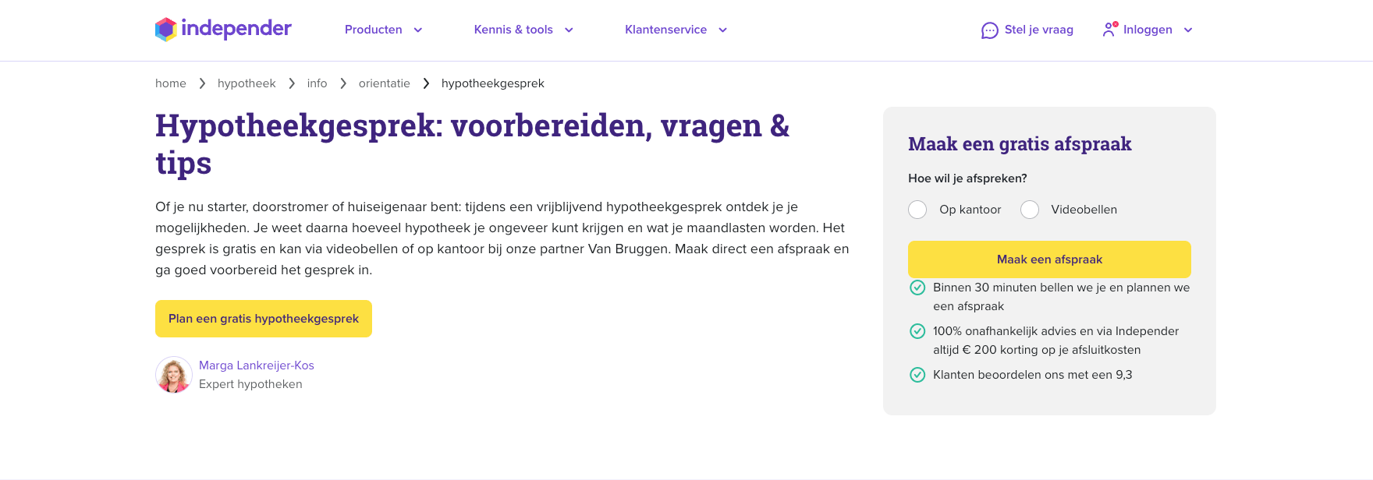Click the Expert hypotheken caption

click(250, 384)
